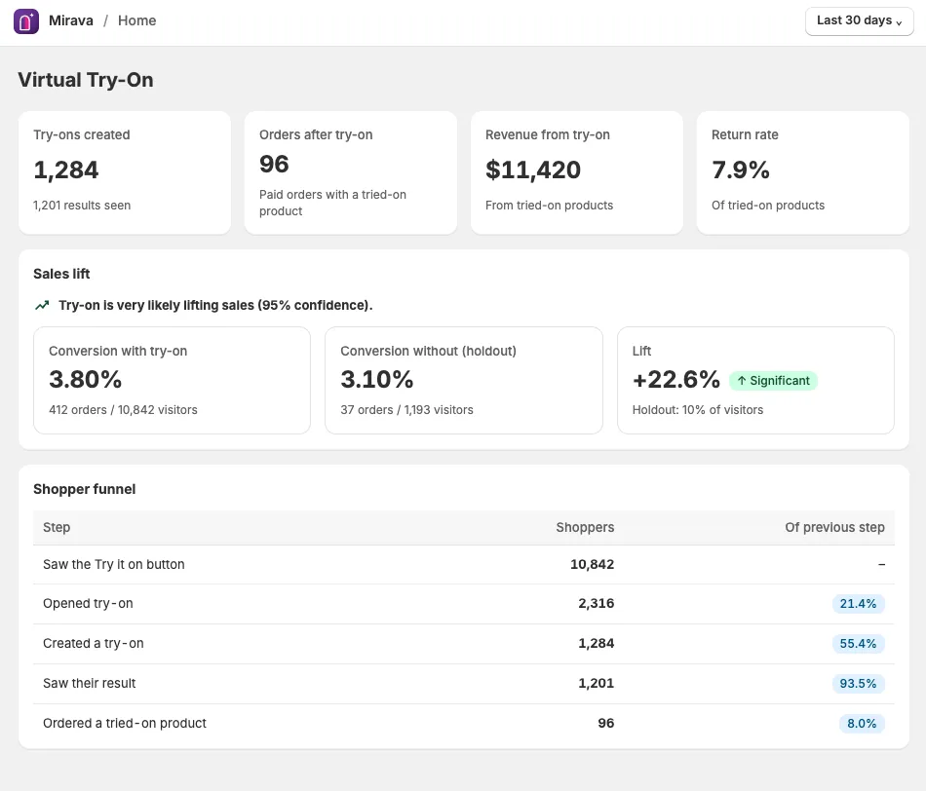
Task: Click the Return rate value 7.9%
Action: pos(741,170)
